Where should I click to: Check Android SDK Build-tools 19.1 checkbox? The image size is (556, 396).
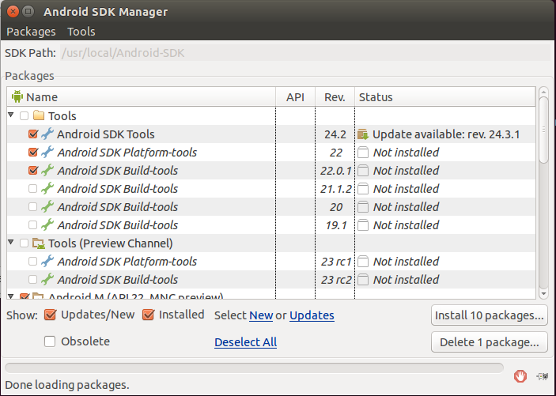tap(32, 224)
